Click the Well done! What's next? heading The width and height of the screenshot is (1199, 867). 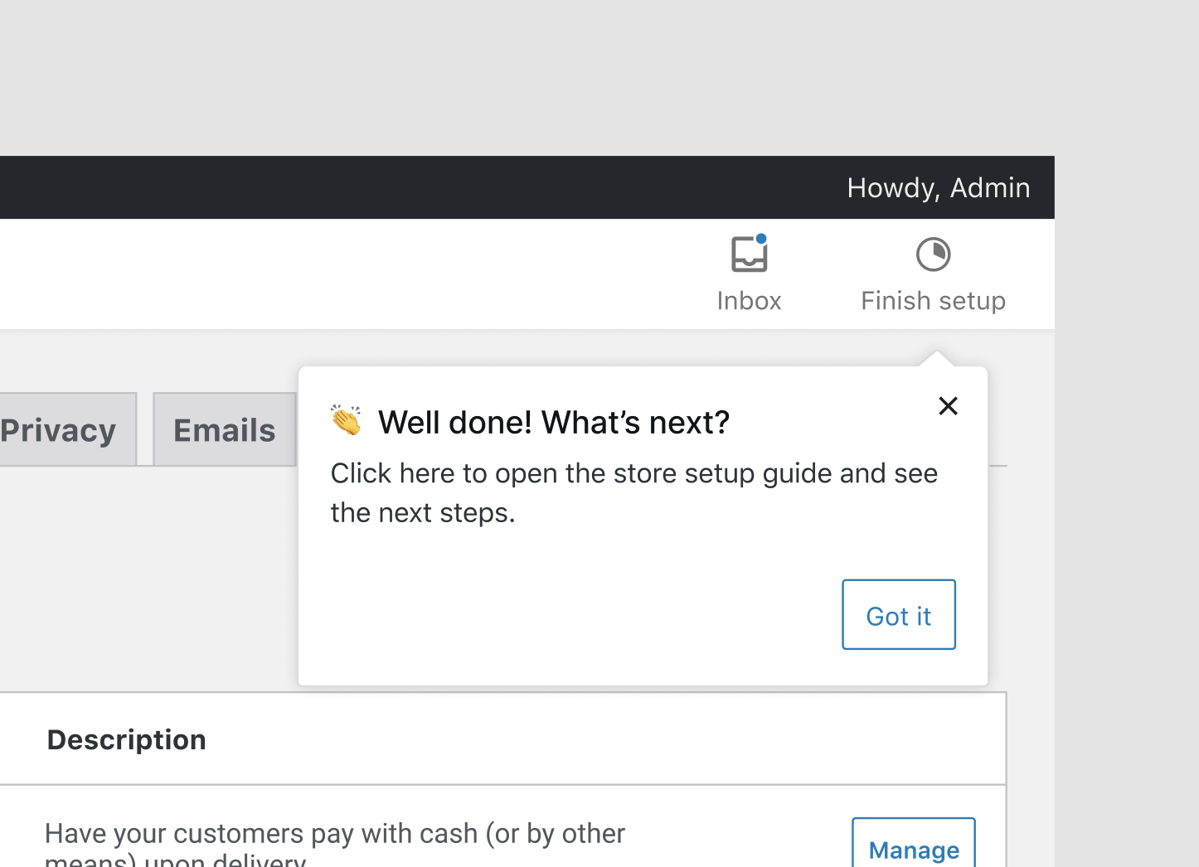coord(553,422)
